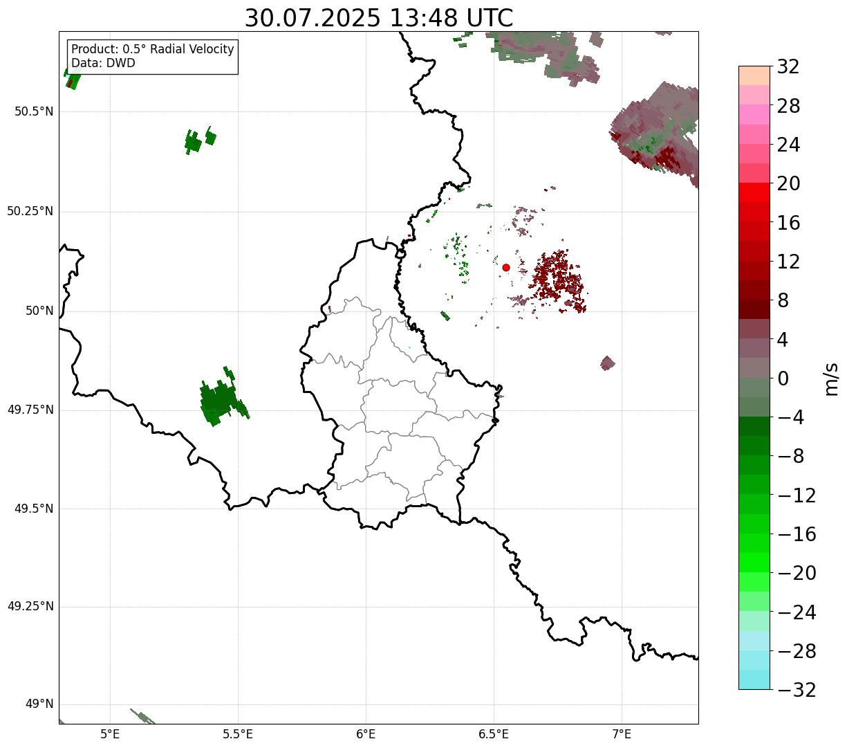Click the colorbar value 12
847x748 pixels.
[x=788, y=262]
